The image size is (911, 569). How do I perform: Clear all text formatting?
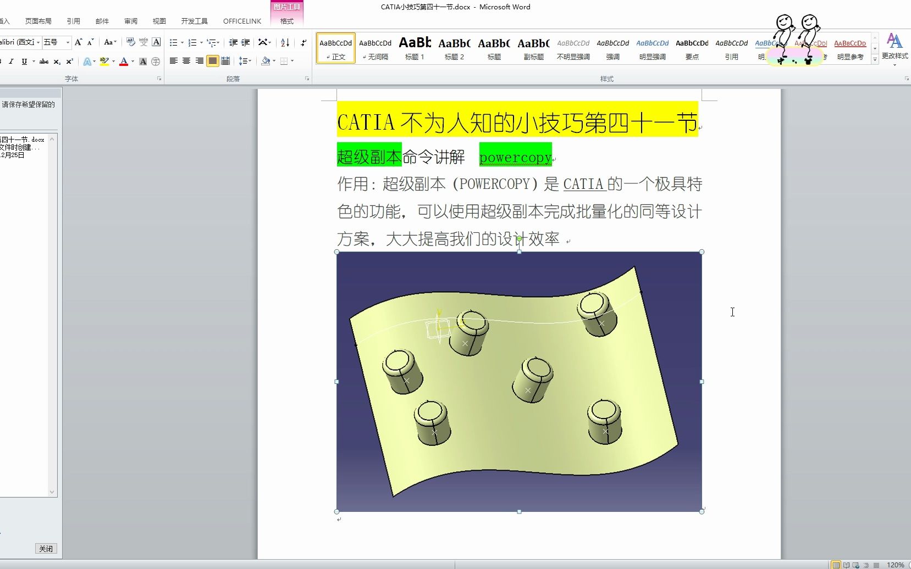(130, 42)
